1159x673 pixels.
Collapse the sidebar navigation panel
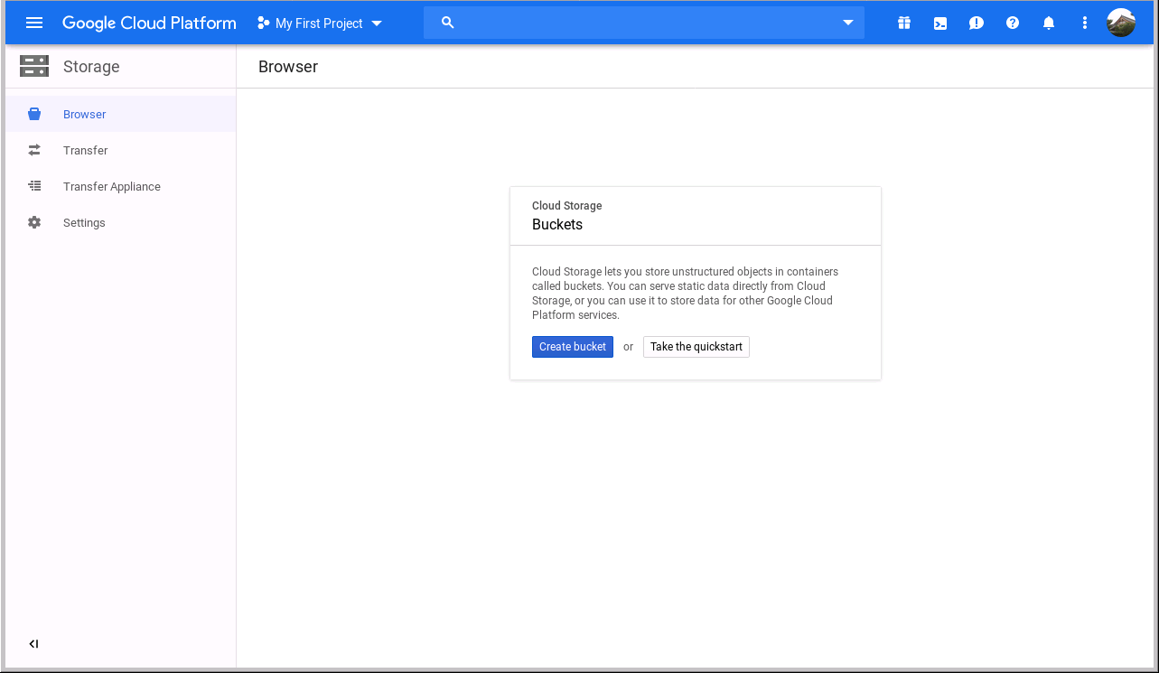coord(33,644)
